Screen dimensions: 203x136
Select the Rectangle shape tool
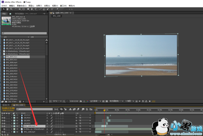(x=28, y=9)
